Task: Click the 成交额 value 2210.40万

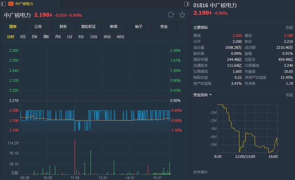Action: 285,48
